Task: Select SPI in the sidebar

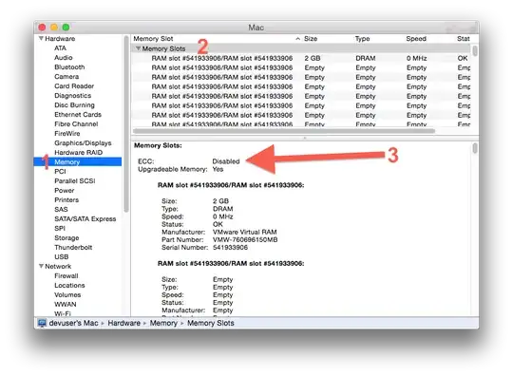Action: click(x=60, y=228)
